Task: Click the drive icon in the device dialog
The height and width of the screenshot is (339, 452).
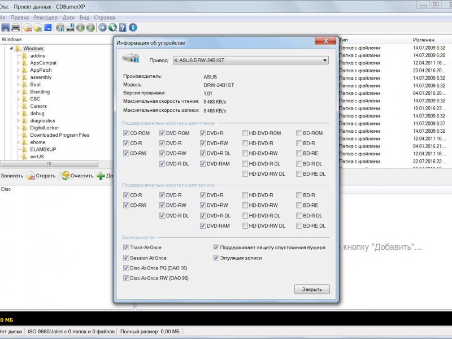Action: pos(131,58)
